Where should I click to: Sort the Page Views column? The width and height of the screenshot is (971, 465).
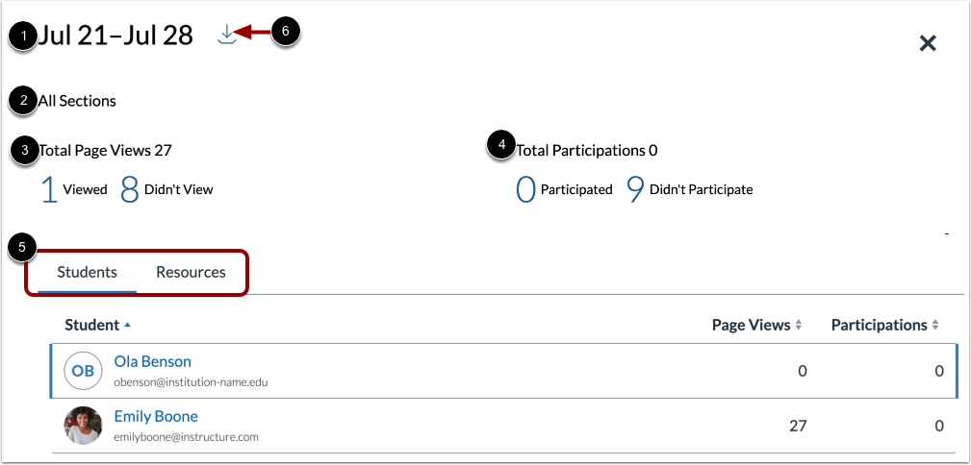(x=756, y=325)
